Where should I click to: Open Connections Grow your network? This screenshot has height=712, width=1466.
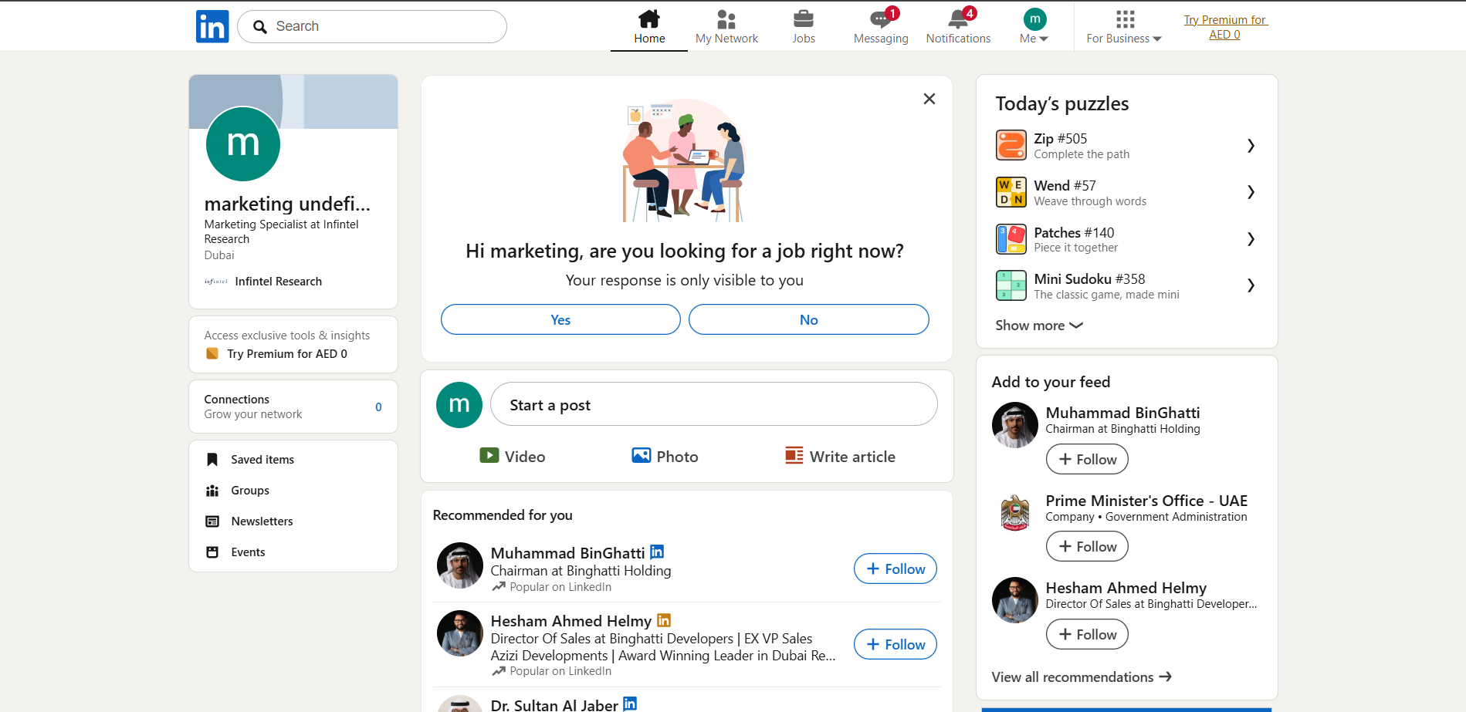(x=293, y=407)
